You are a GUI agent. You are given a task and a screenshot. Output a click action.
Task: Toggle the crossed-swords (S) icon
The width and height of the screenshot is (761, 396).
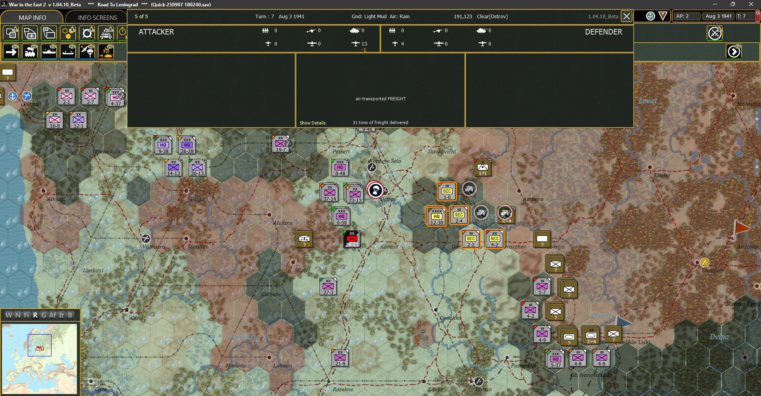[715, 33]
